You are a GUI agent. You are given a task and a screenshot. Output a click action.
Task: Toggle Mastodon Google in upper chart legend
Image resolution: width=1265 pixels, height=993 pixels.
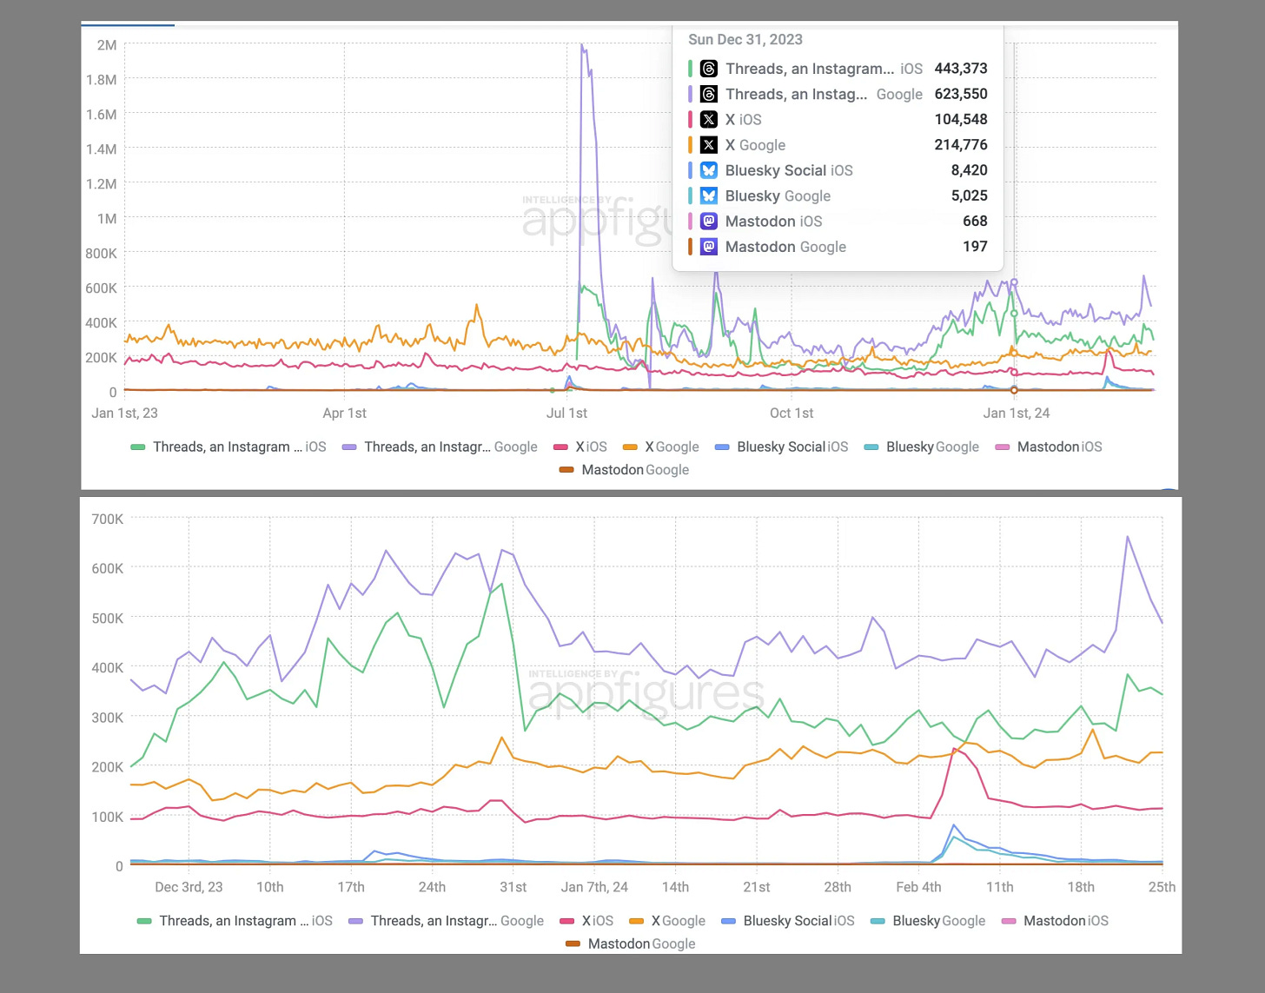[x=624, y=470]
